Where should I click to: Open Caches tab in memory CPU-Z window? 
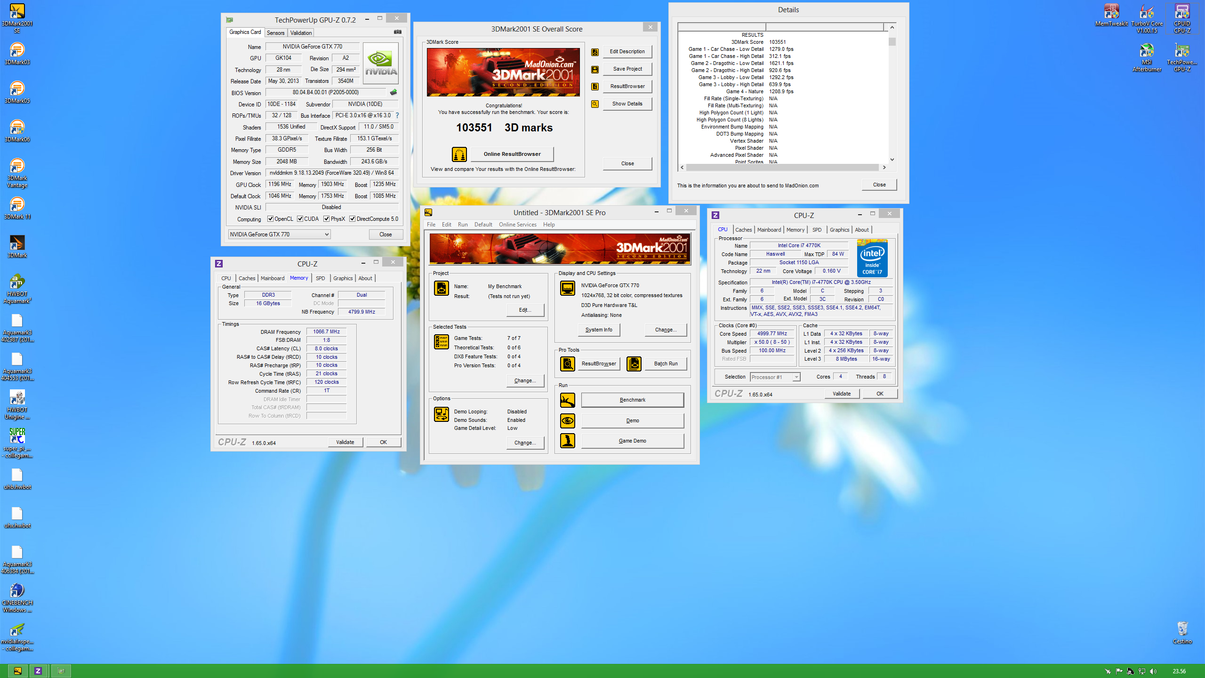(x=247, y=278)
